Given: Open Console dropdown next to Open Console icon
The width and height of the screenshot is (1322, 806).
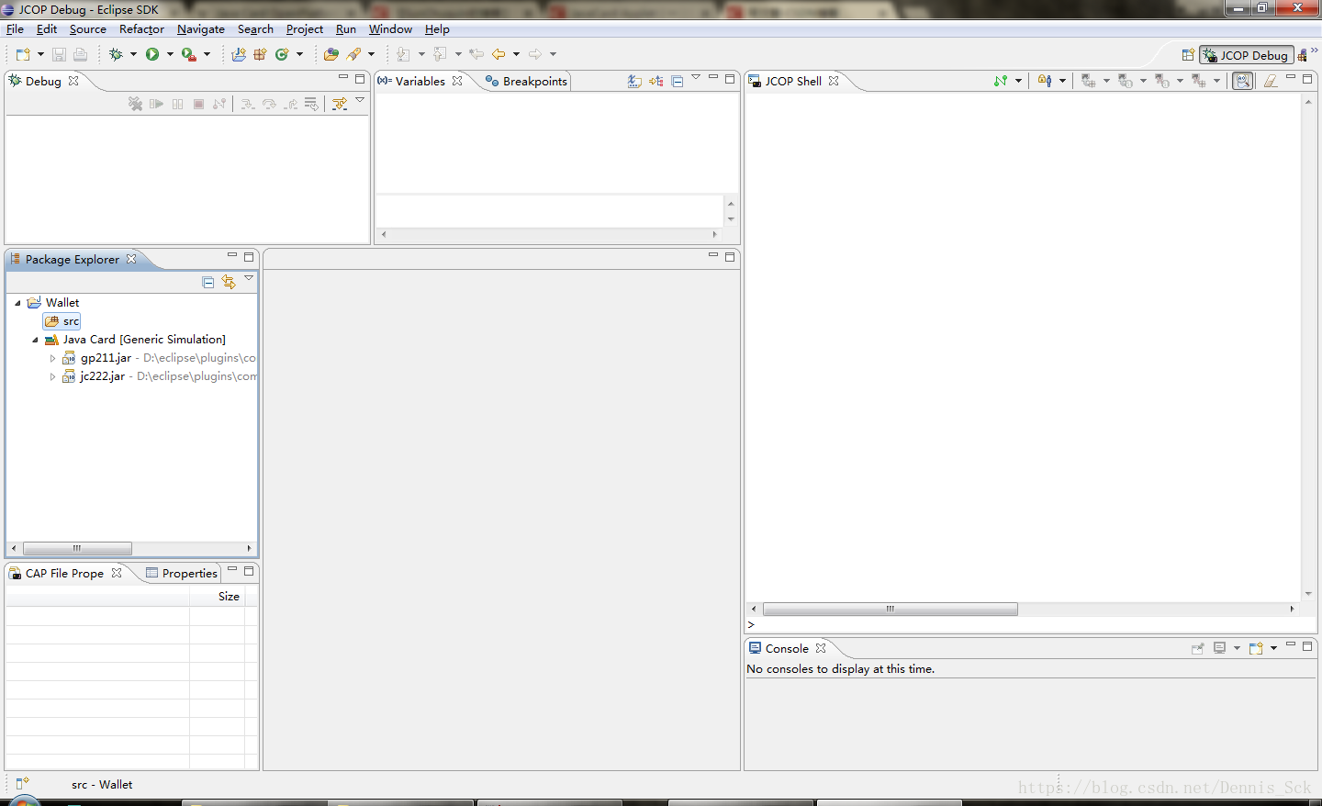Looking at the screenshot, I should pyautogui.click(x=1273, y=648).
